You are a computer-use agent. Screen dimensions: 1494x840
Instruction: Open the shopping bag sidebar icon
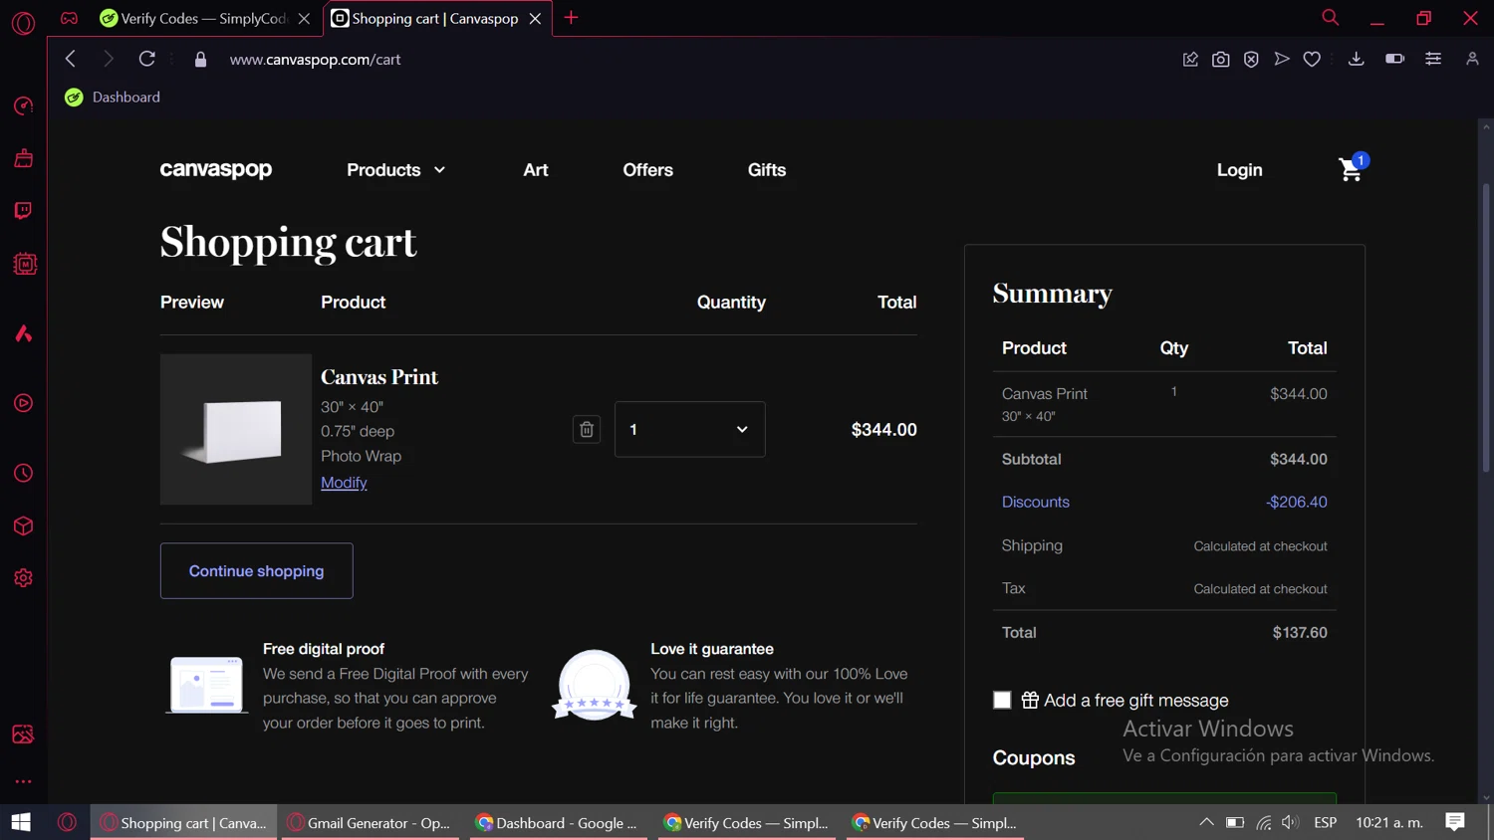coord(23,158)
